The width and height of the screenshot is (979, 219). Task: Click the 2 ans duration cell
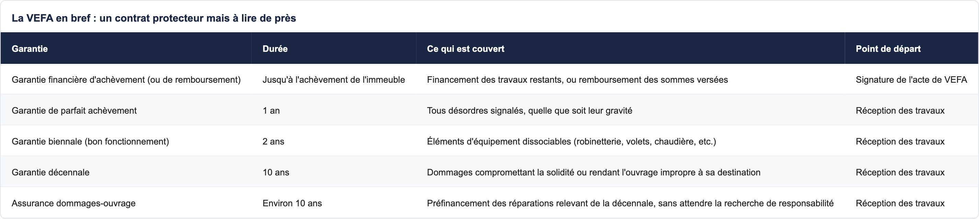pyautogui.click(x=333, y=141)
